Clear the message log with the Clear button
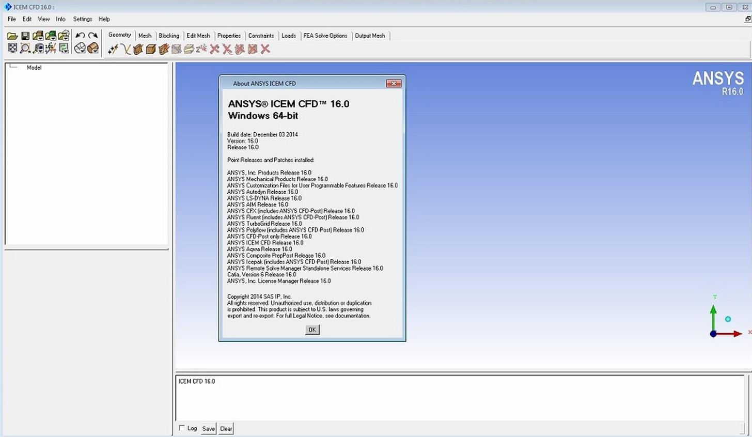Image resolution: width=752 pixels, height=437 pixels. [x=226, y=428]
